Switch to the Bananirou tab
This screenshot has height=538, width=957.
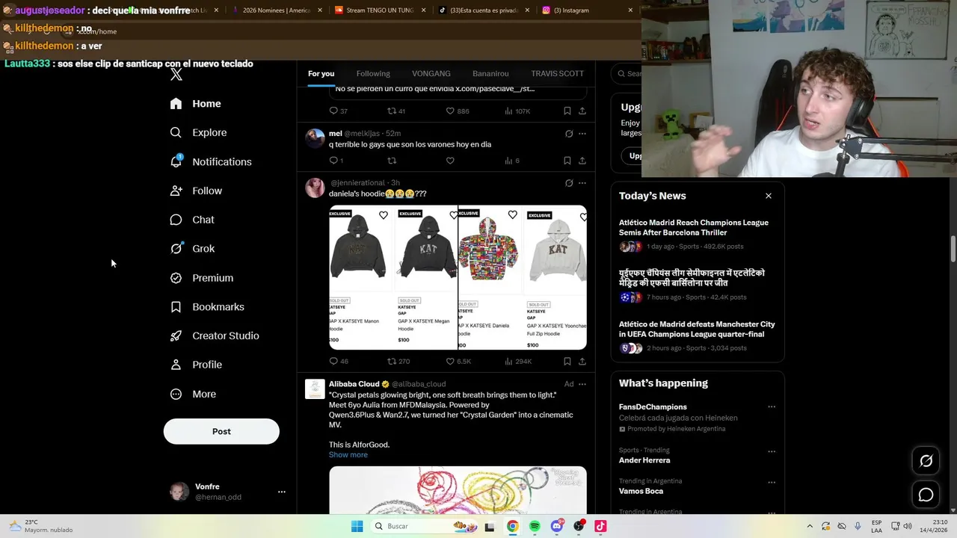click(x=490, y=73)
